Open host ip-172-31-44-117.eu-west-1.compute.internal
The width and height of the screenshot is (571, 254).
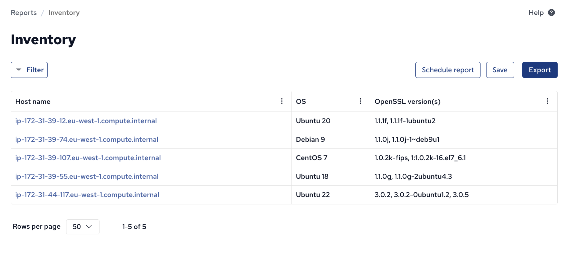pyautogui.click(x=87, y=195)
